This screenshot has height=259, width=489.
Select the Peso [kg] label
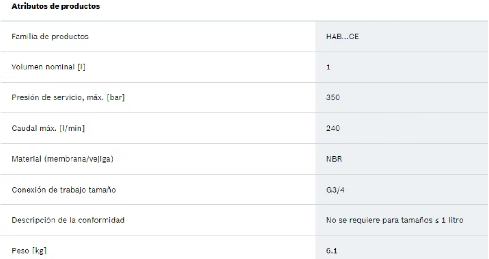point(29,250)
